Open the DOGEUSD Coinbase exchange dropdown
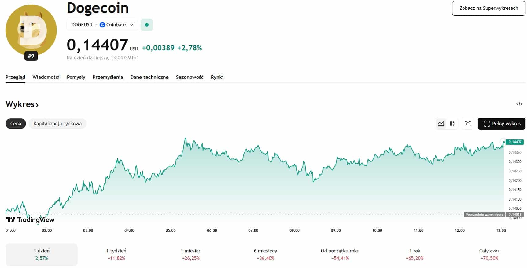 pos(102,25)
